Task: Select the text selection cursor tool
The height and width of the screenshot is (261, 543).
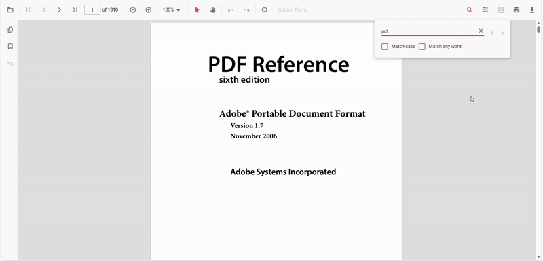Action: point(197,9)
